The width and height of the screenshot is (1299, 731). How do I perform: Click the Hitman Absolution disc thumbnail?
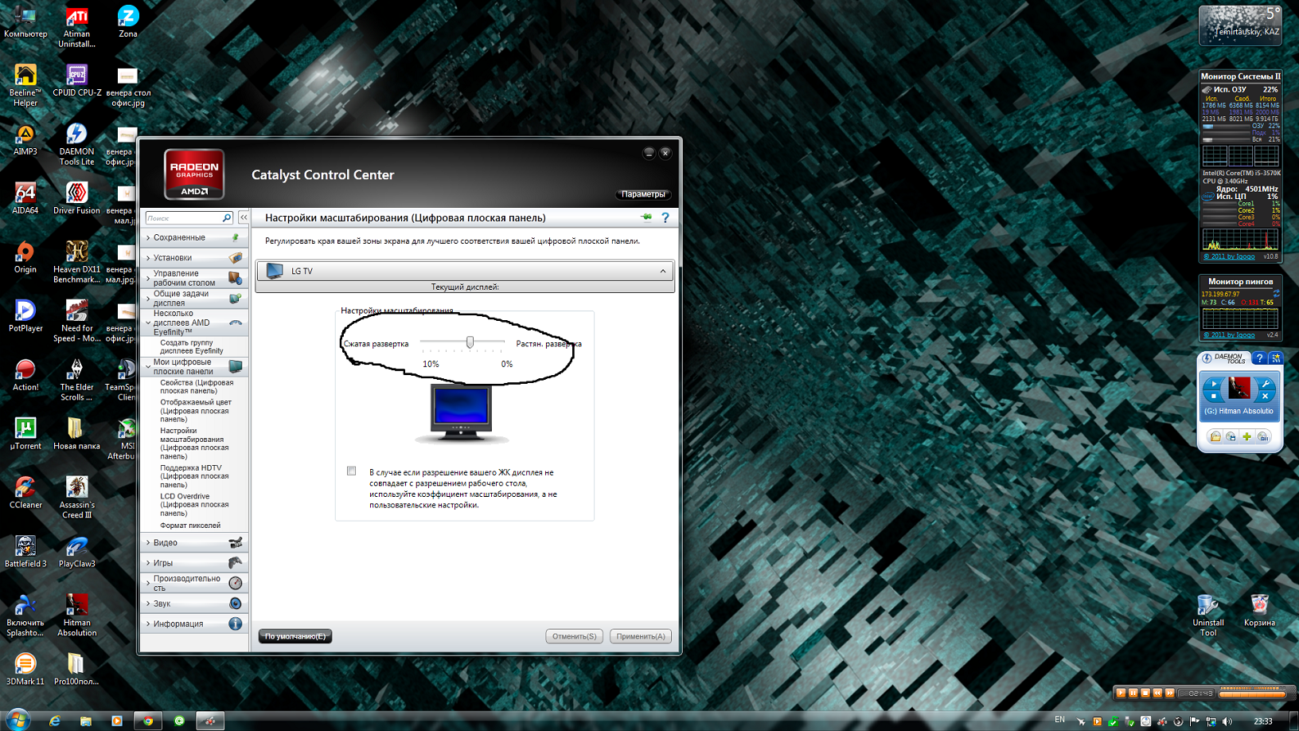tap(1239, 389)
